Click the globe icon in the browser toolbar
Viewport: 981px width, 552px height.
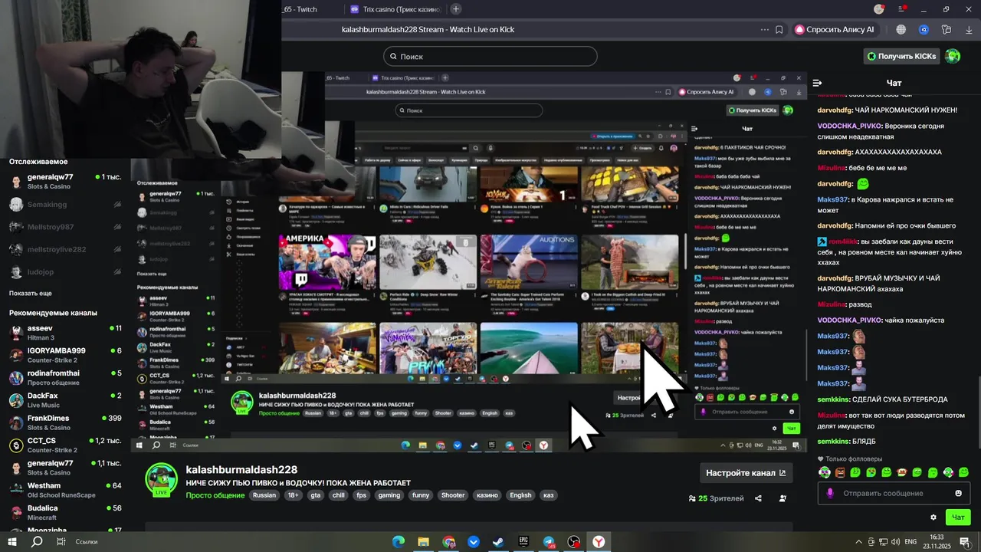pyautogui.click(x=901, y=30)
